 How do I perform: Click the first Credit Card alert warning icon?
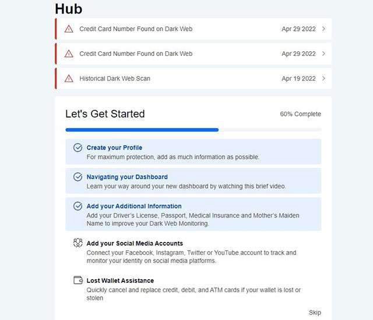point(69,29)
